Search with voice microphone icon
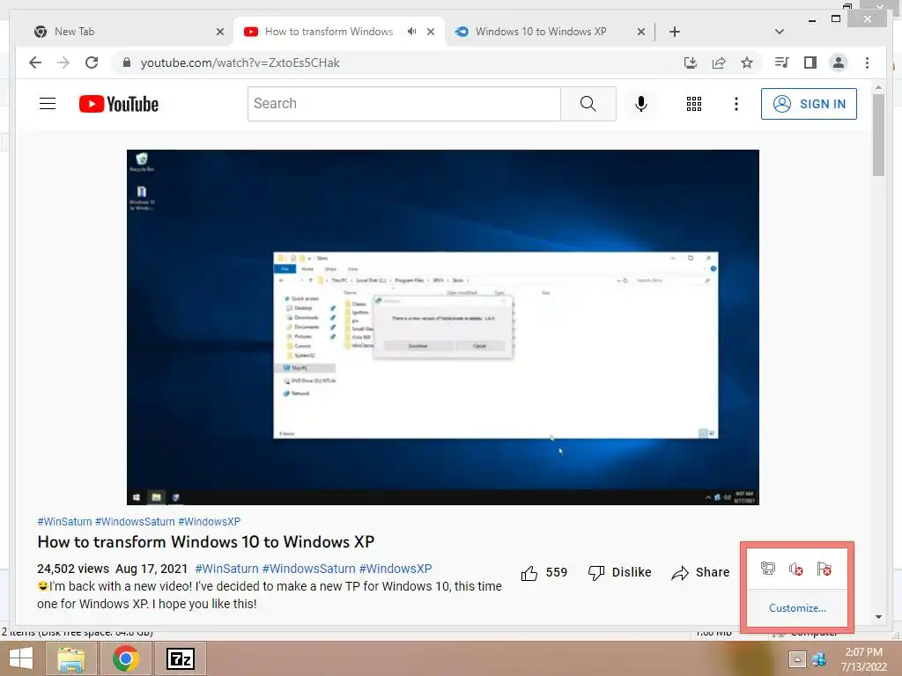 coord(641,104)
